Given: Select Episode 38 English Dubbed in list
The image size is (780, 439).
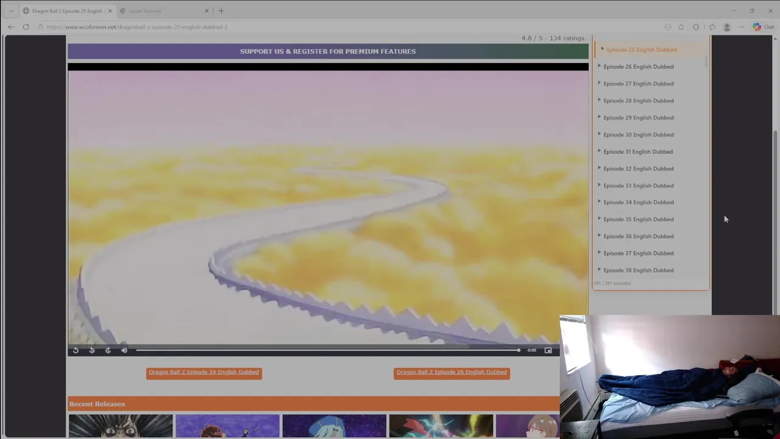Looking at the screenshot, I should pyautogui.click(x=639, y=270).
